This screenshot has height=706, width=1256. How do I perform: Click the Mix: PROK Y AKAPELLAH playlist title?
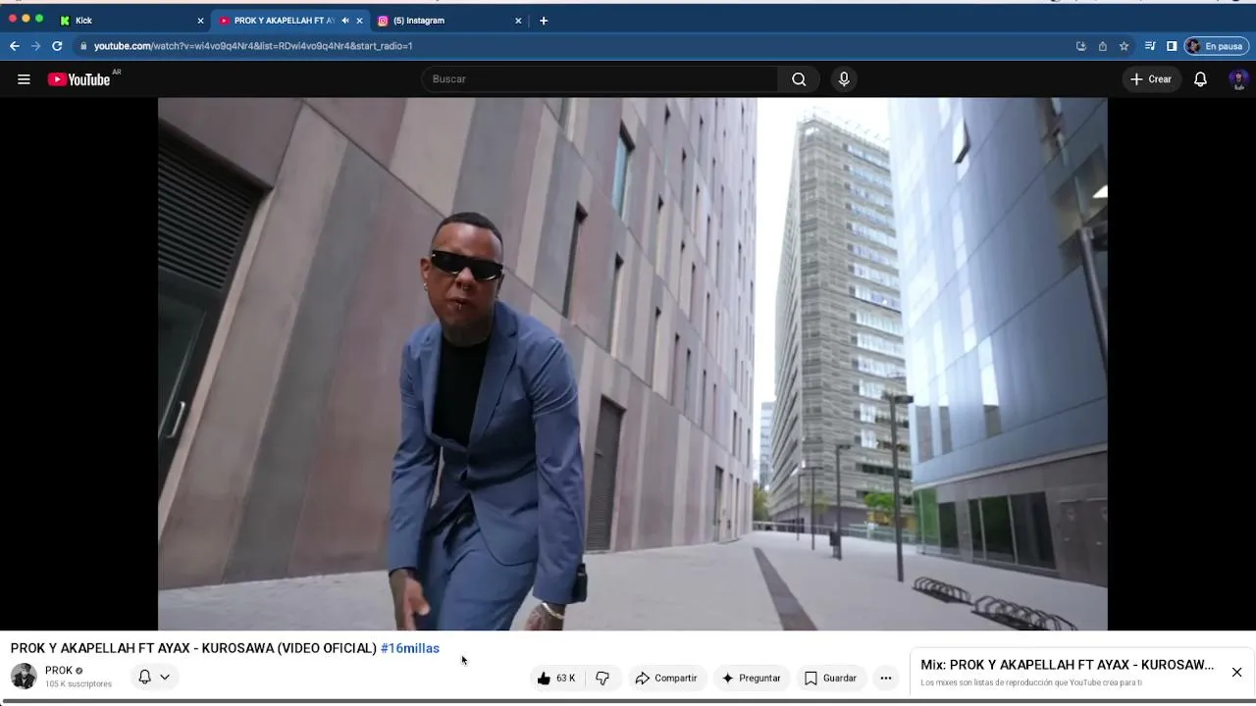click(1067, 665)
